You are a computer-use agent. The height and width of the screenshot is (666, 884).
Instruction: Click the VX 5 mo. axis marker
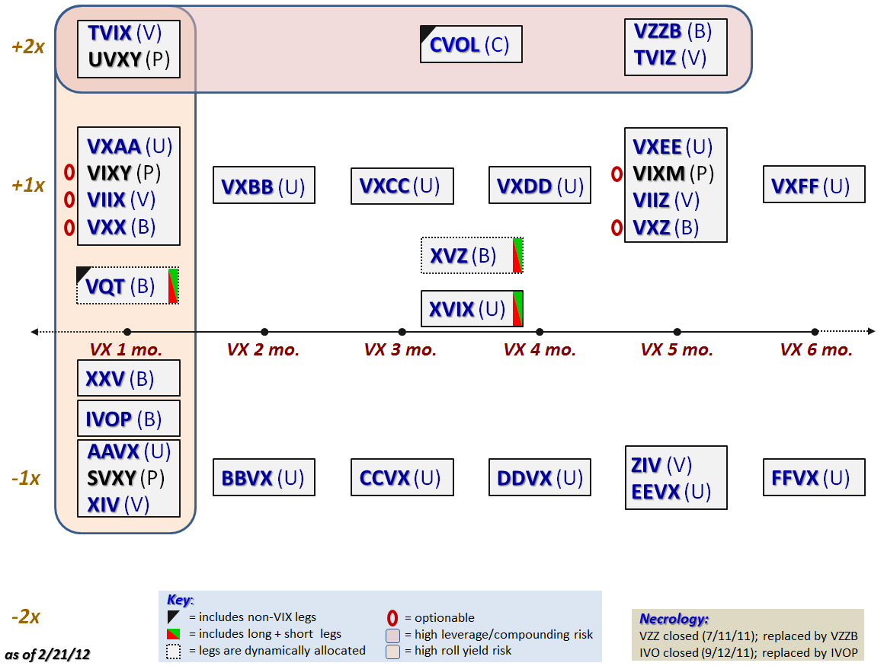[x=677, y=332]
